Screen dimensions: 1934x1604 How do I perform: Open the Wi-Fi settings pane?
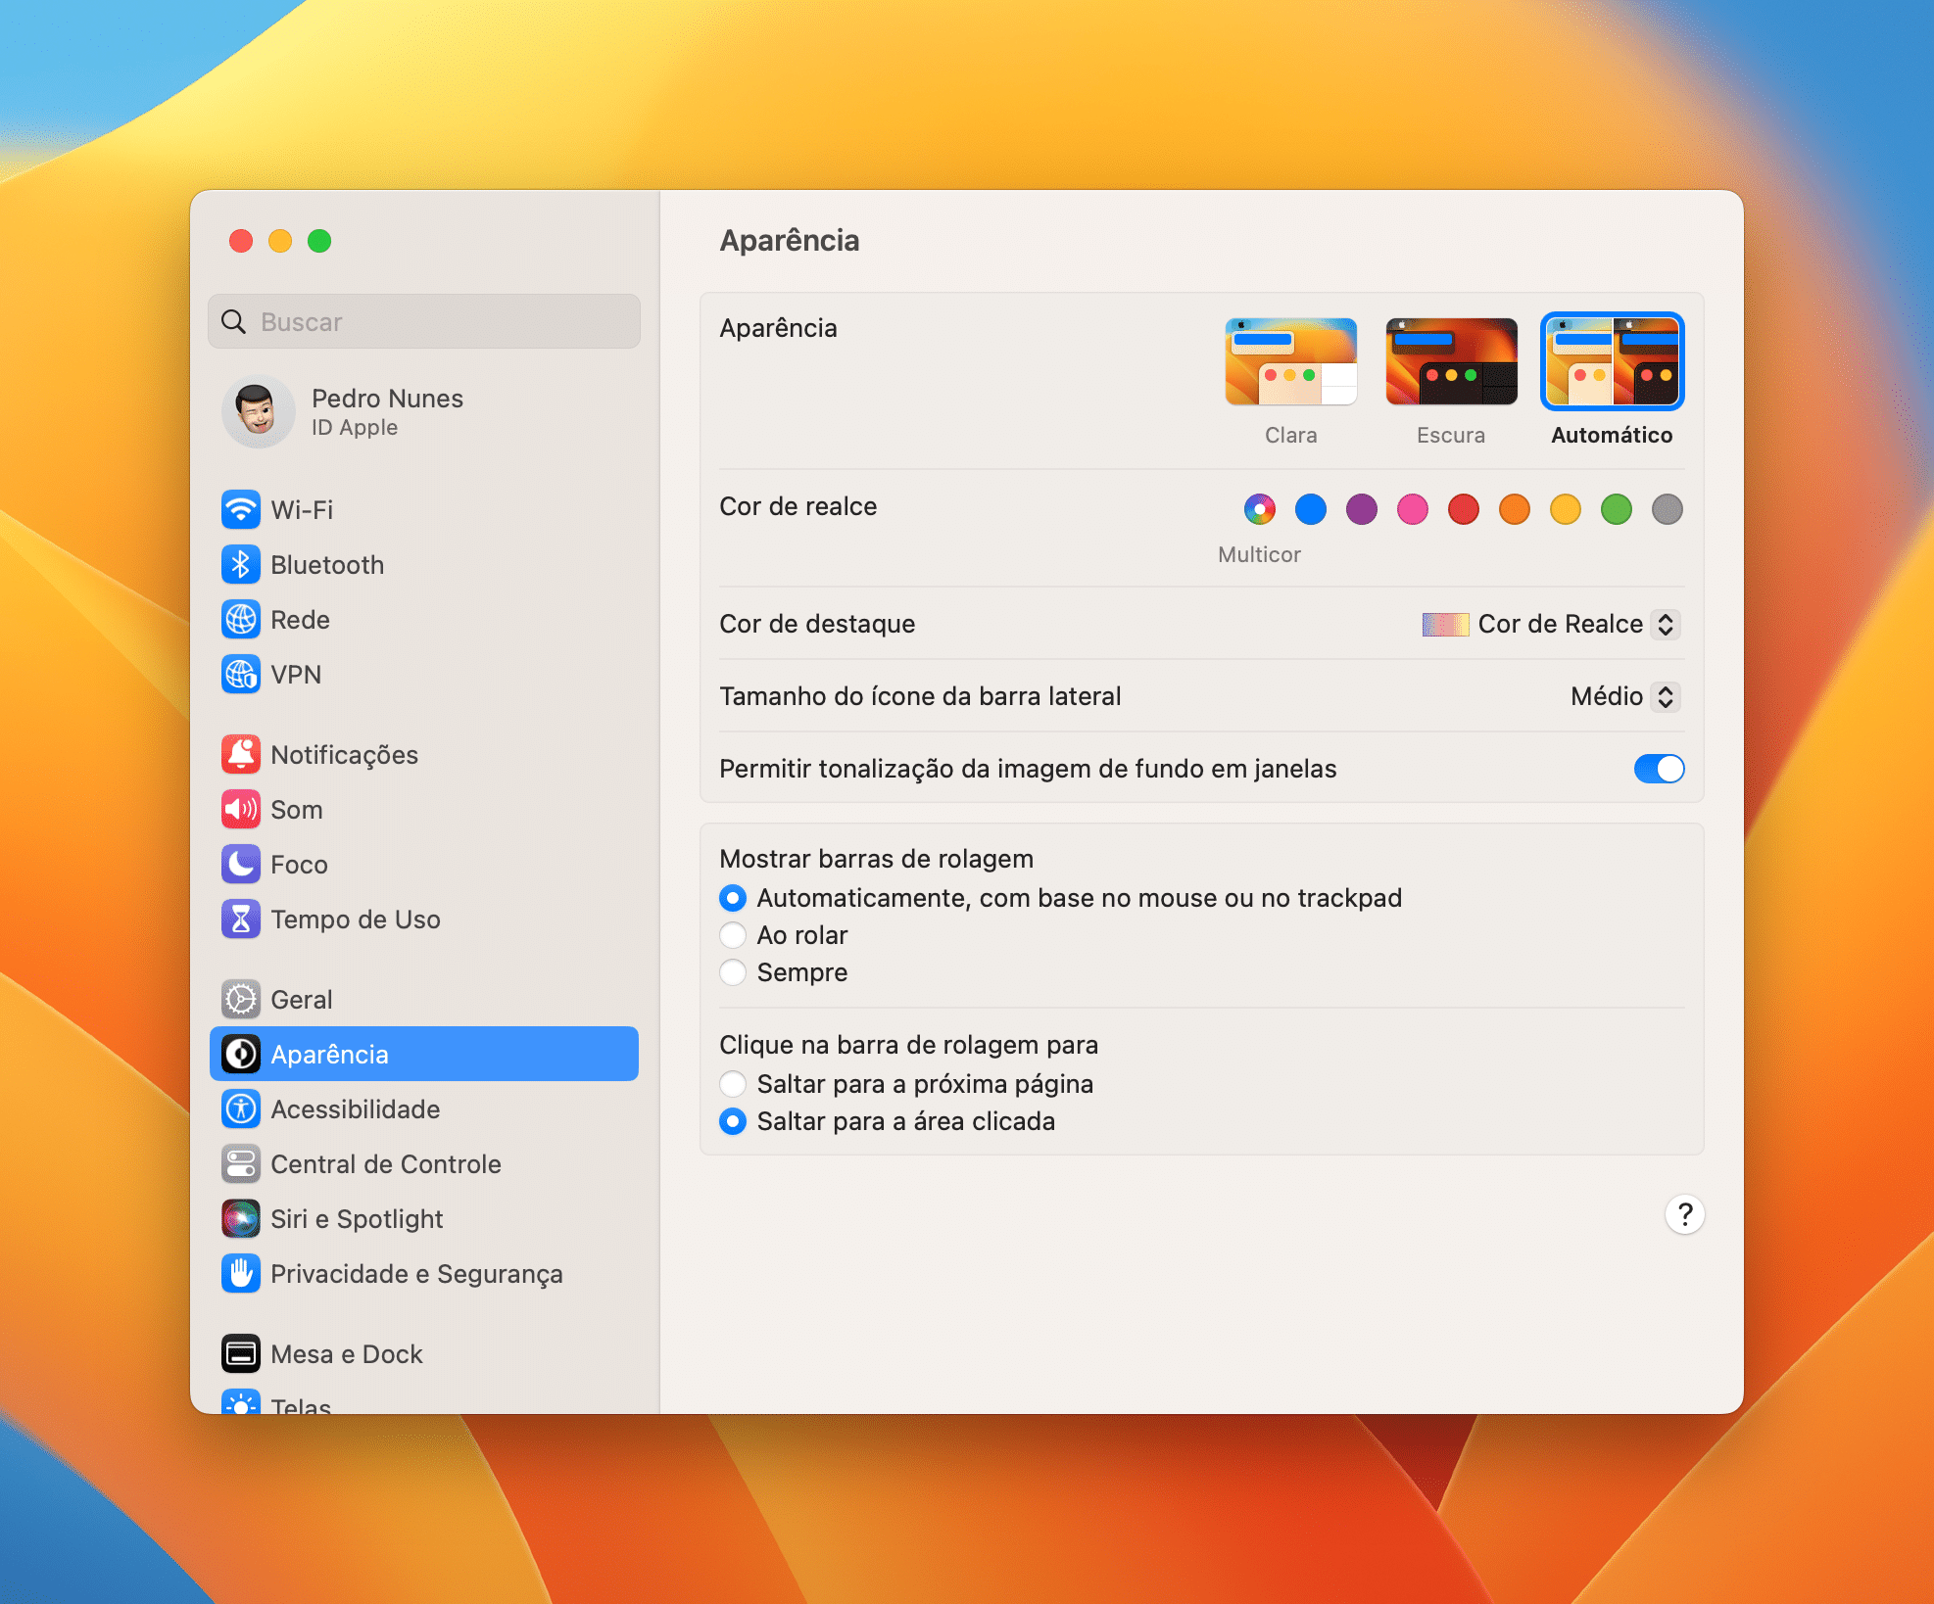click(424, 509)
